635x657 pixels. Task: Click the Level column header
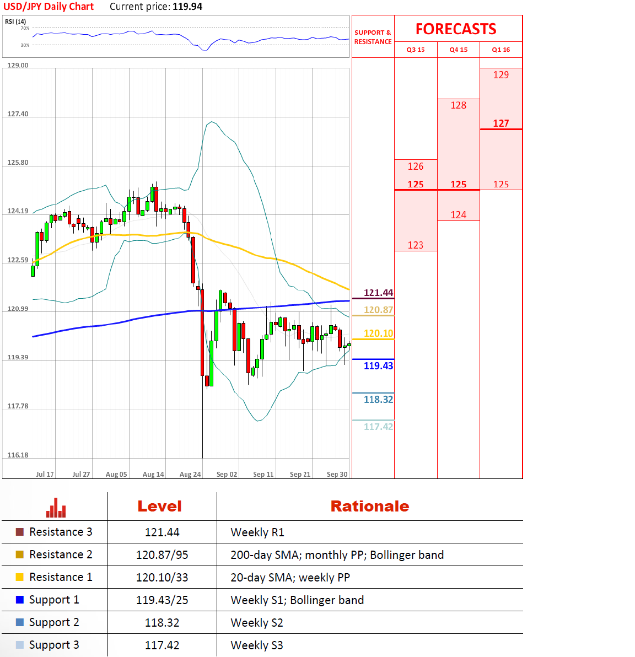pos(160,506)
